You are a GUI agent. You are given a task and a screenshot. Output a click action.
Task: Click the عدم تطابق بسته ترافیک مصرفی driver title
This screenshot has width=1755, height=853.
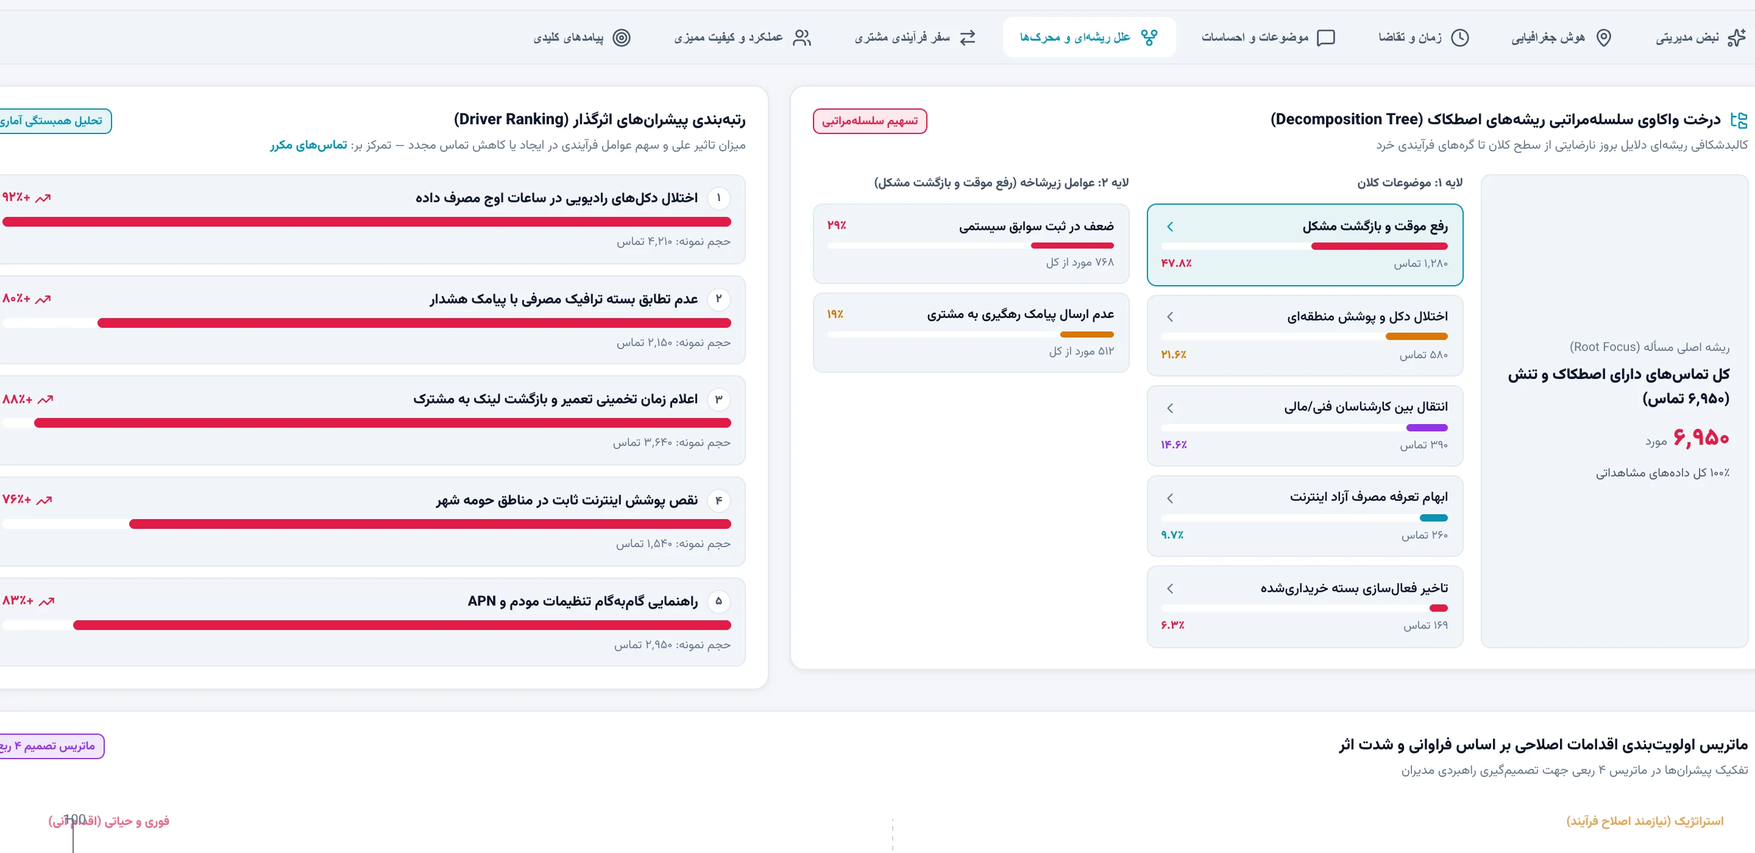(564, 299)
